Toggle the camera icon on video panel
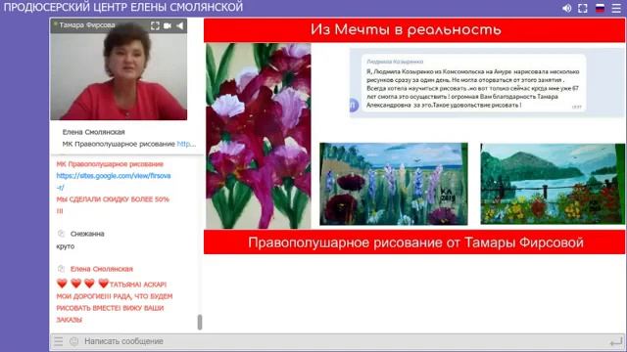627x352 pixels. [x=168, y=25]
